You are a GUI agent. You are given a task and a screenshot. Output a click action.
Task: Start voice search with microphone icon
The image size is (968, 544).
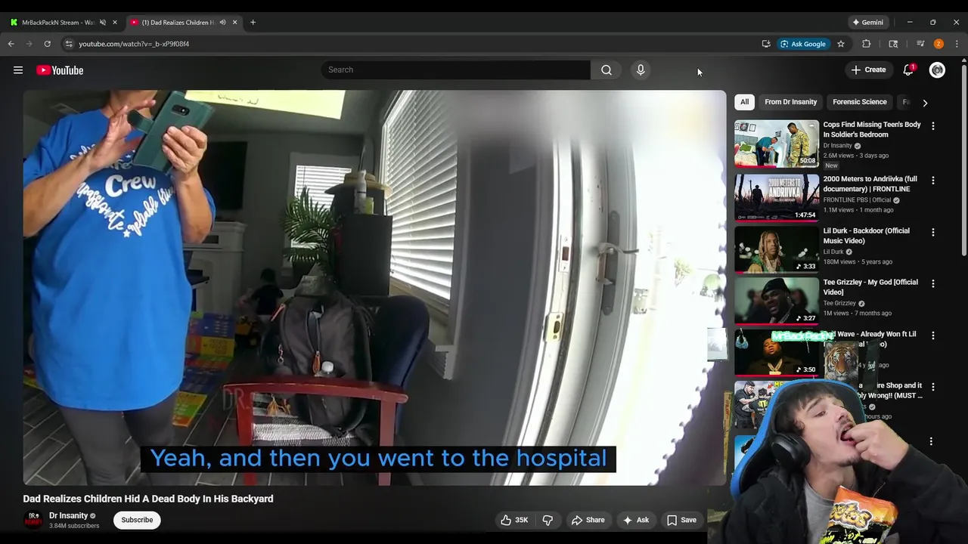click(x=641, y=70)
